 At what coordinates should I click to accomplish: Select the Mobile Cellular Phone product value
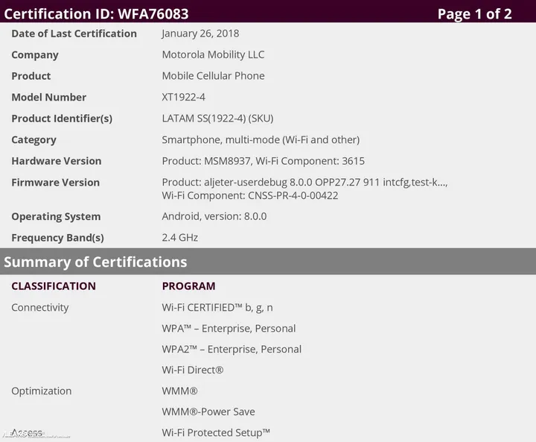coord(213,76)
